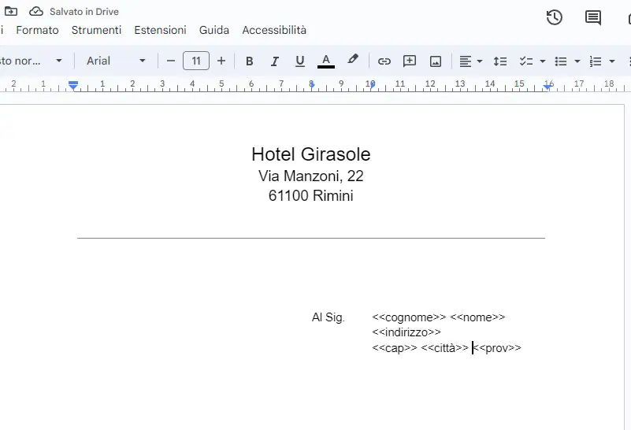
Task: Click the Salvato in Drive cloud icon
Action: [x=36, y=11]
